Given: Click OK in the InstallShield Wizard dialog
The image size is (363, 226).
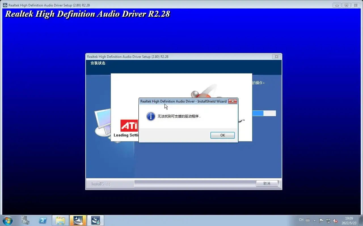Looking at the screenshot, I should point(222,135).
